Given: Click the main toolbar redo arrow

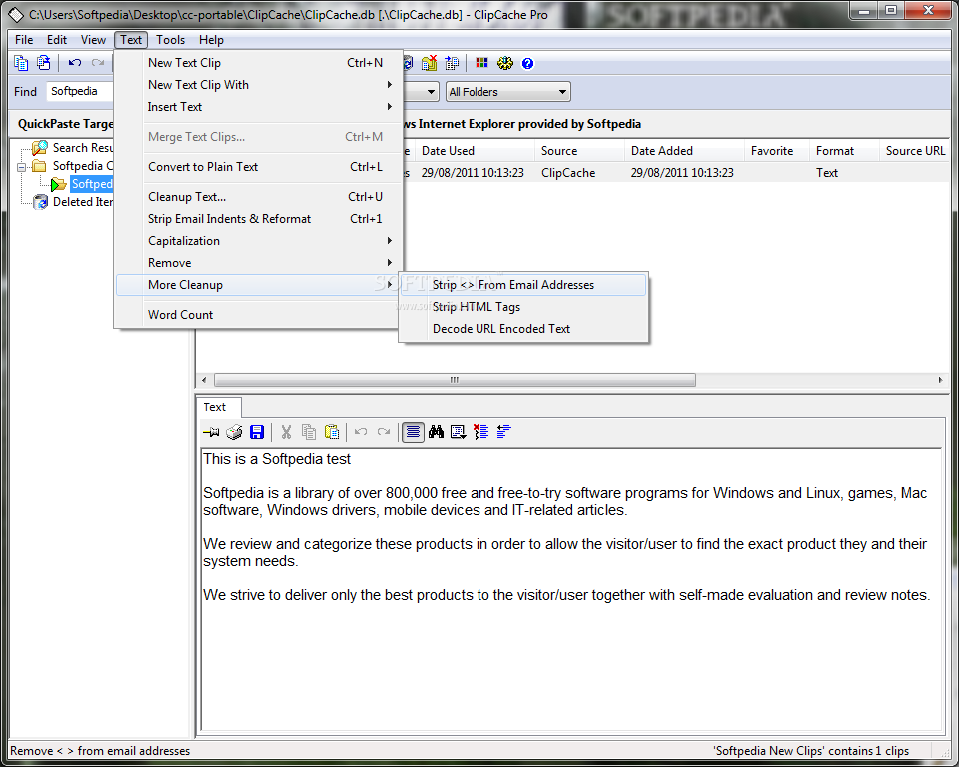Looking at the screenshot, I should coord(98,63).
